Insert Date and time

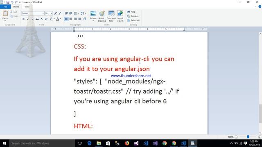click(x=111, y=16)
